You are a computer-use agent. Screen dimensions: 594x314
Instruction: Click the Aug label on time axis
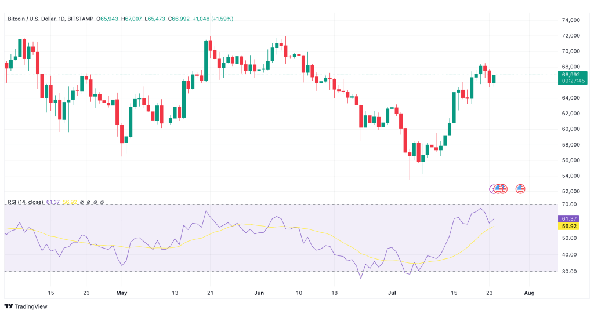(529, 293)
